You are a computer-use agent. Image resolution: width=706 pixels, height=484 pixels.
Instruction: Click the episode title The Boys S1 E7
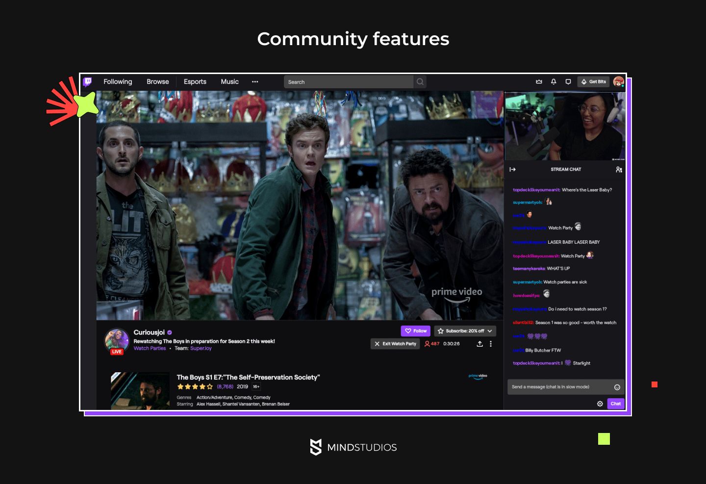248,377
